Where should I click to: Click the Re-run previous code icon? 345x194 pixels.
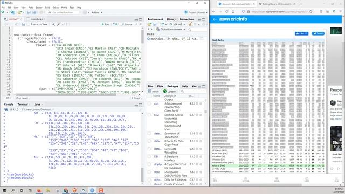coord(115,24)
